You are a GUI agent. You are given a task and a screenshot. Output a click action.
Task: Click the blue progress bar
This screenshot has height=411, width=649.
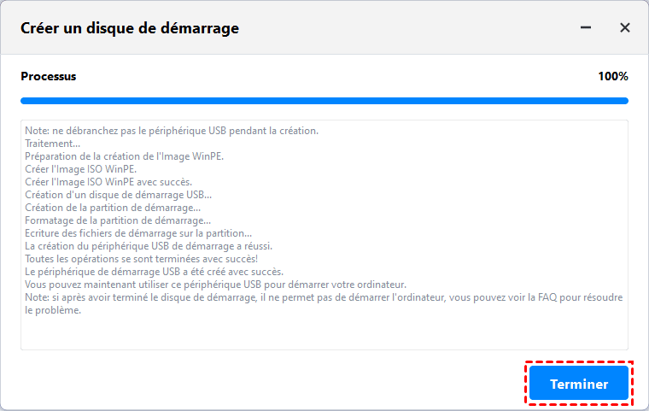pos(324,100)
